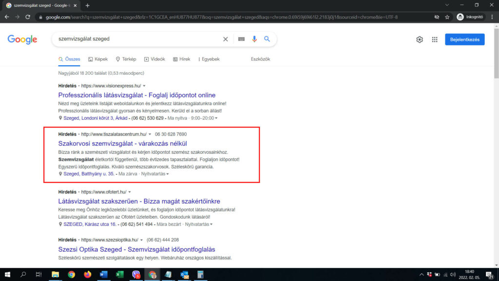Open a new browser tab
499x281 pixels.
(88, 5)
